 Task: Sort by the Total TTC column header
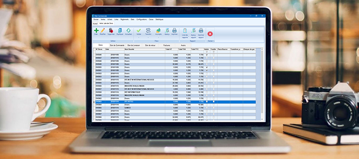click(195, 49)
